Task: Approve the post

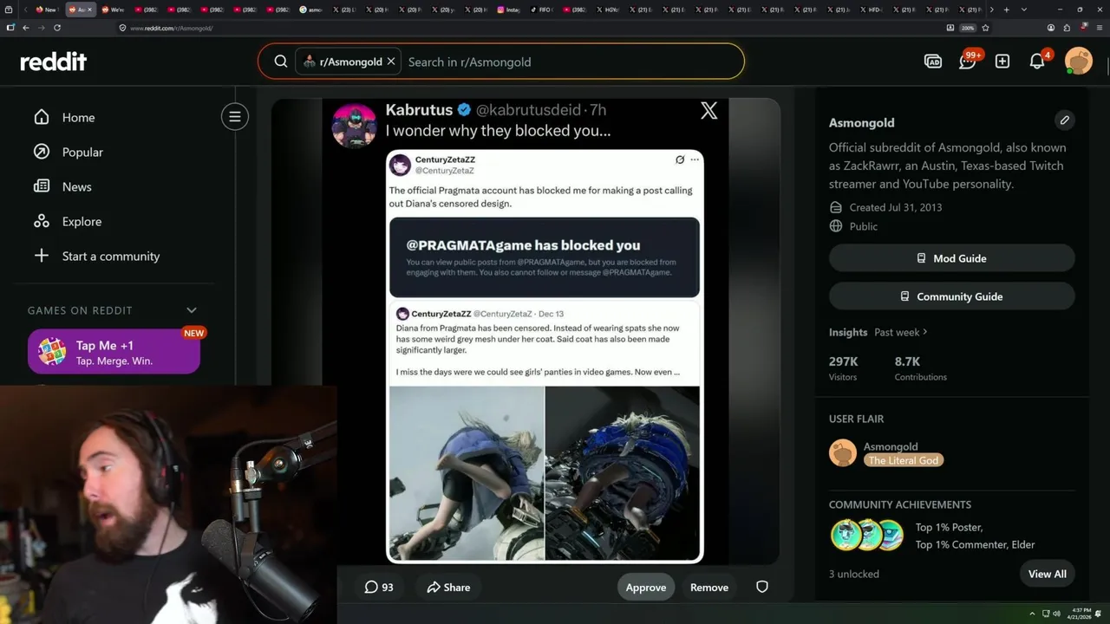Action: click(x=646, y=587)
